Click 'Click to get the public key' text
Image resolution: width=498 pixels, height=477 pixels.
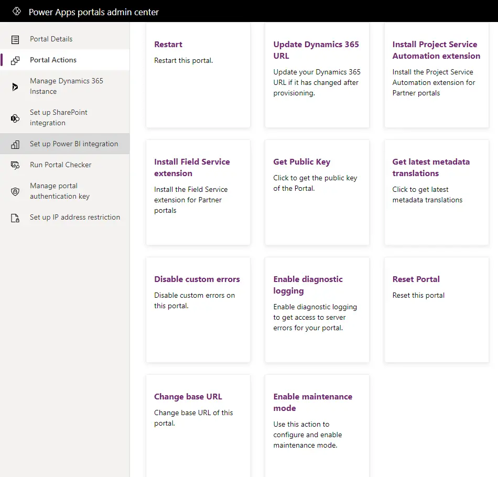pos(315,183)
